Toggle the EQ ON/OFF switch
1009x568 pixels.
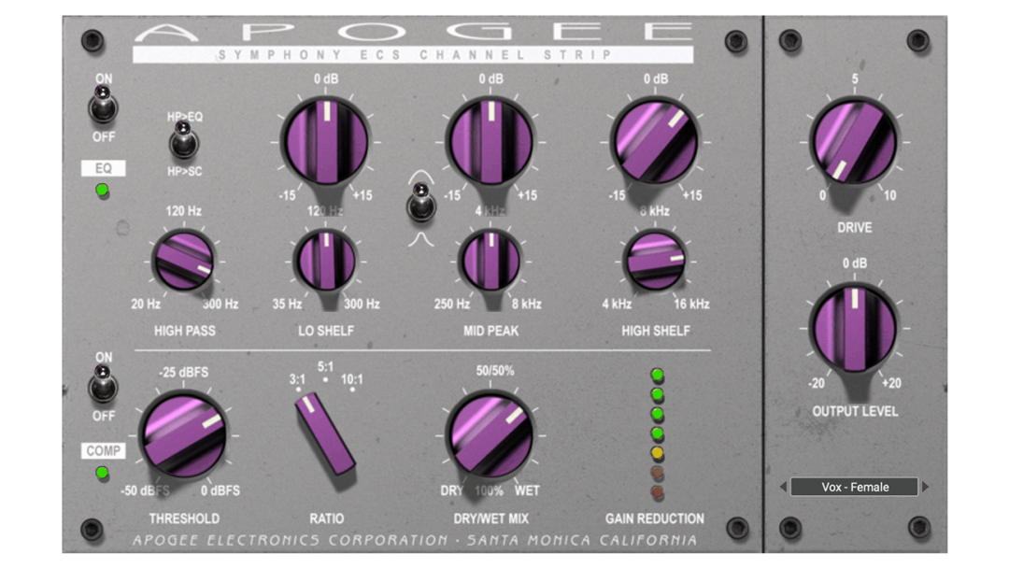click(103, 105)
